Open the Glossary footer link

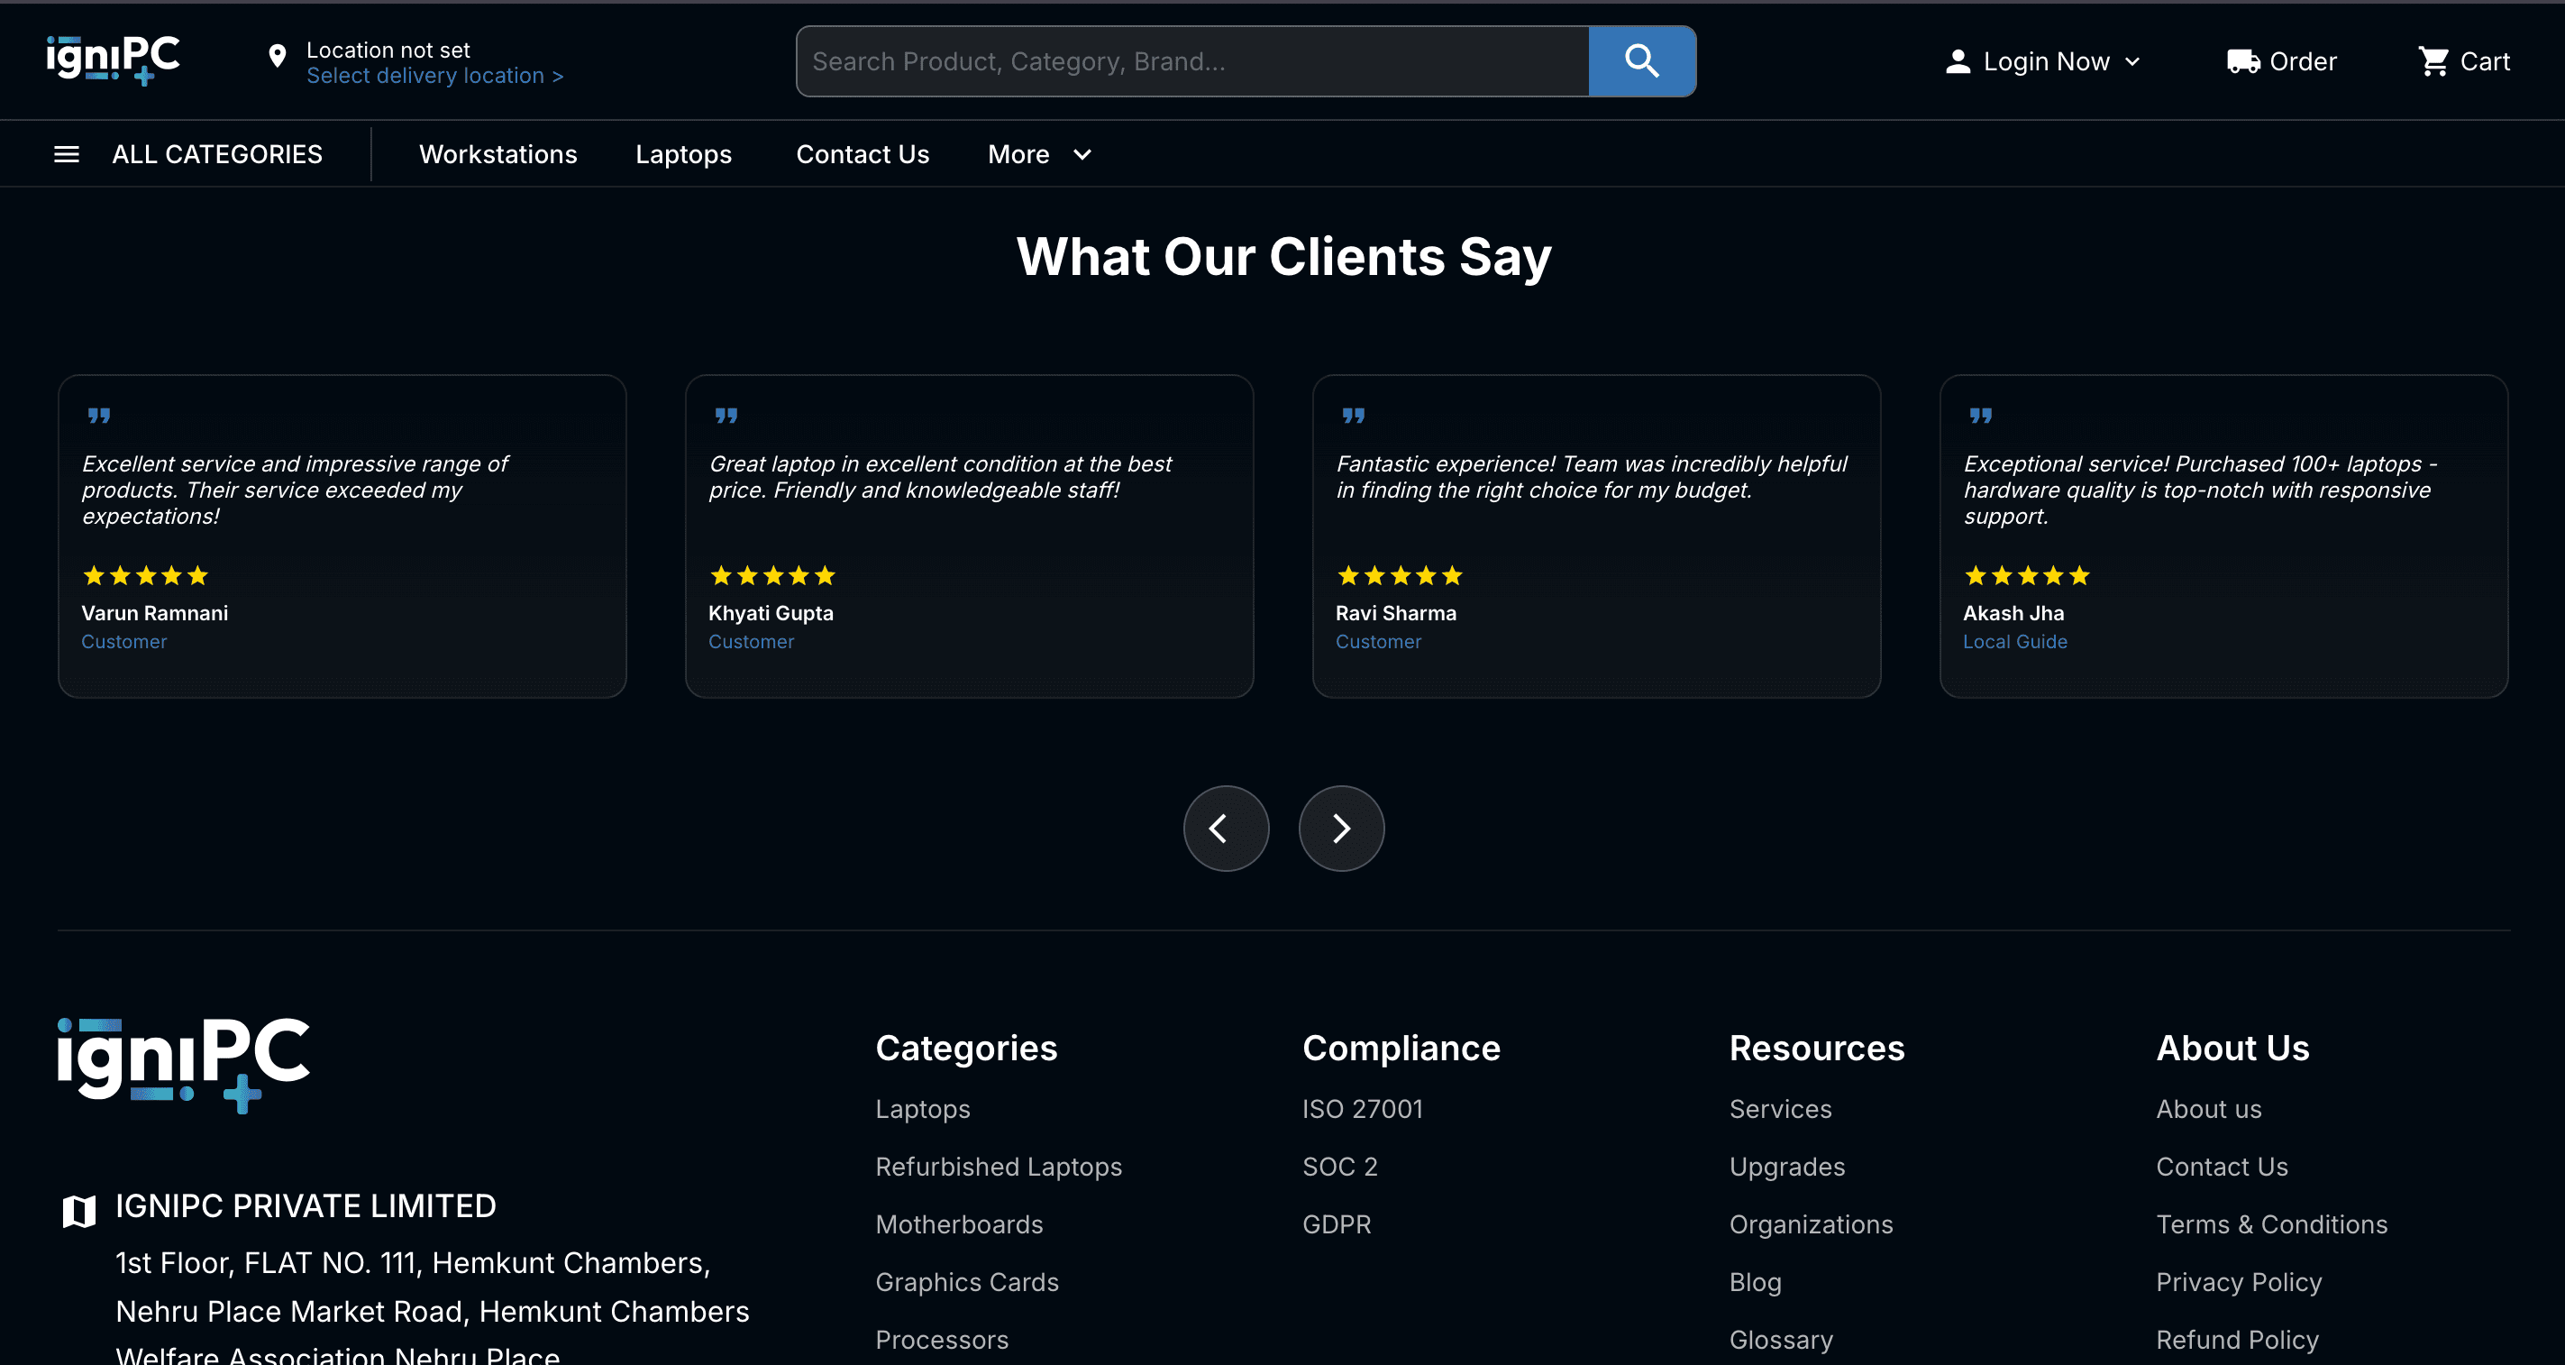[x=1780, y=1340]
